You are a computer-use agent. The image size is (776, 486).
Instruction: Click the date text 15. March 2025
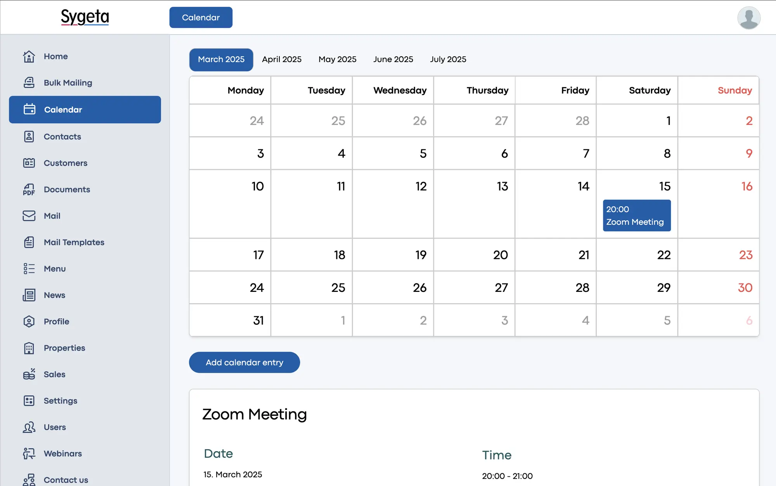[233, 474]
